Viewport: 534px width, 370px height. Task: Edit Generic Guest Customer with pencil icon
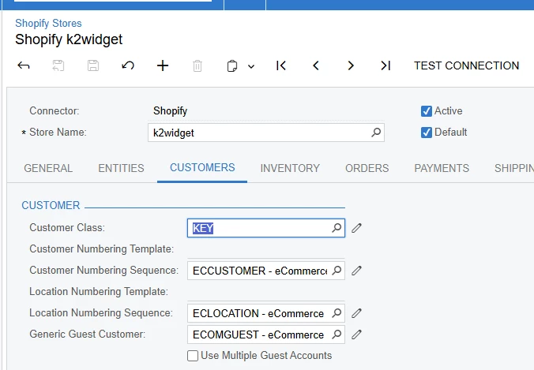[357, 334]
